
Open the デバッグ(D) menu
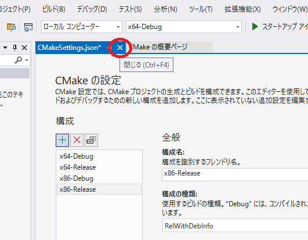92,9
